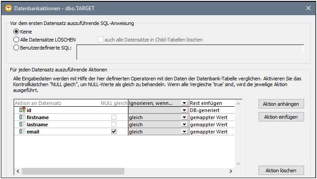Open the gleich dropdown for firstname
317x179 pixels.
pyautogui.click(x=184, y=117)
